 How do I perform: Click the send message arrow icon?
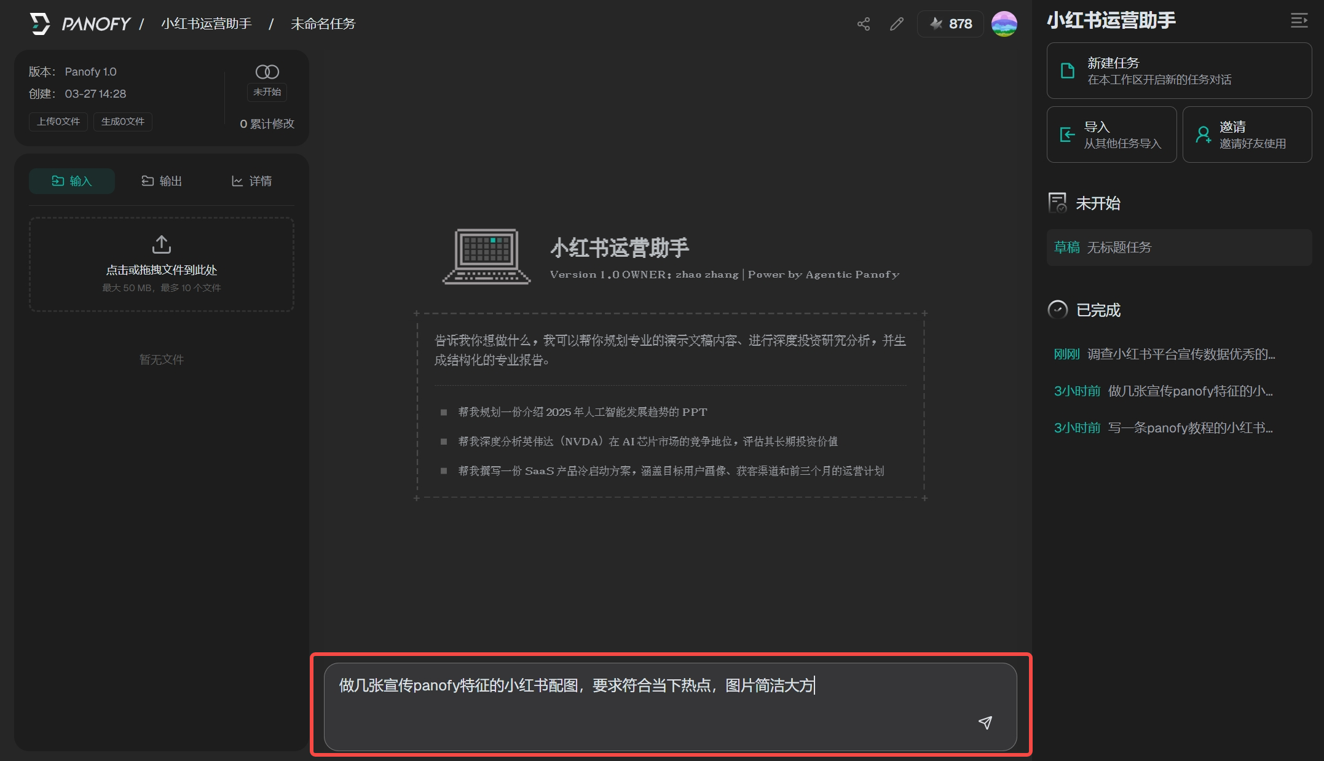[x=985, y=722]
